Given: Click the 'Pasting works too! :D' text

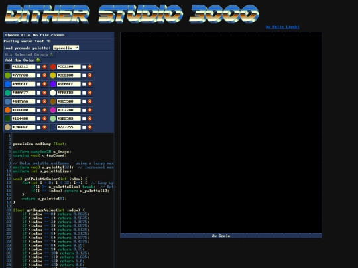Looking at the screenshot, I should pyautogui.click(x=27, y=41).
